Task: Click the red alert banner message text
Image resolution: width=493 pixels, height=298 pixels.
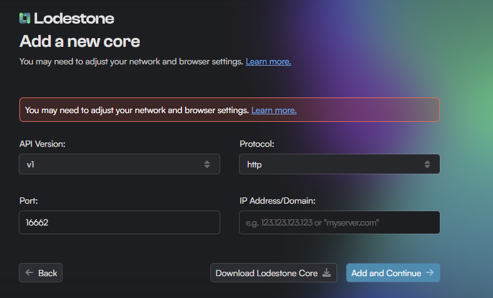Action: tap(137, 110)
